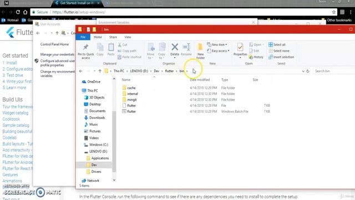Click Paste shortcut in the ribbon
Screen dimensions: 355x200
[x=129, y=57]
